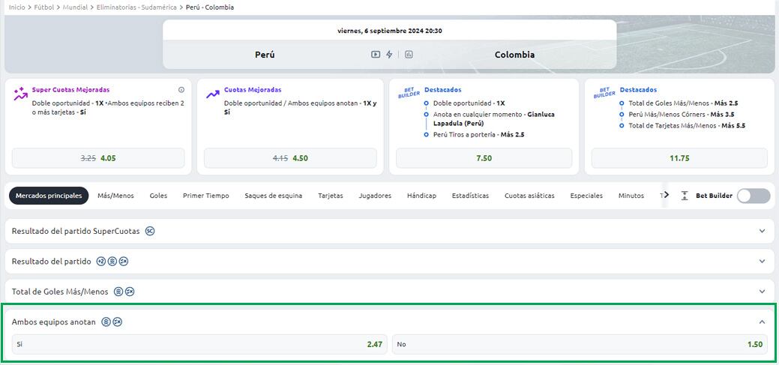This screenshot has height=365, width=779.
Task: Select the No option at 1.50
Action: click(580, 344)
